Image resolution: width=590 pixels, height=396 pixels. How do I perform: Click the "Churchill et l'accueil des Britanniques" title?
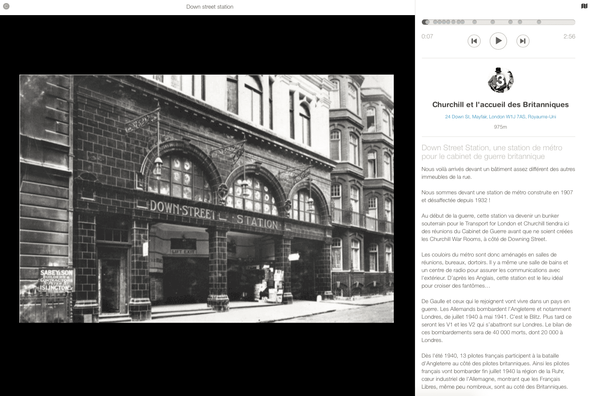[x=500, y=105]
